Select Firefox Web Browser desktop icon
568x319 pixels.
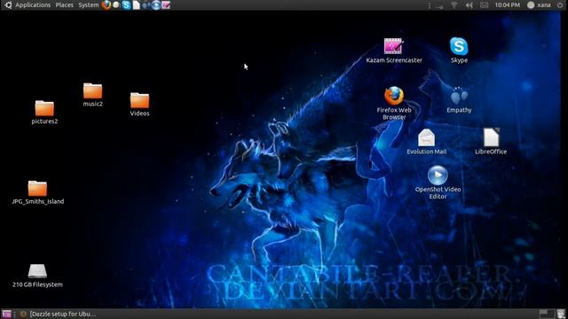click(394, 103)
